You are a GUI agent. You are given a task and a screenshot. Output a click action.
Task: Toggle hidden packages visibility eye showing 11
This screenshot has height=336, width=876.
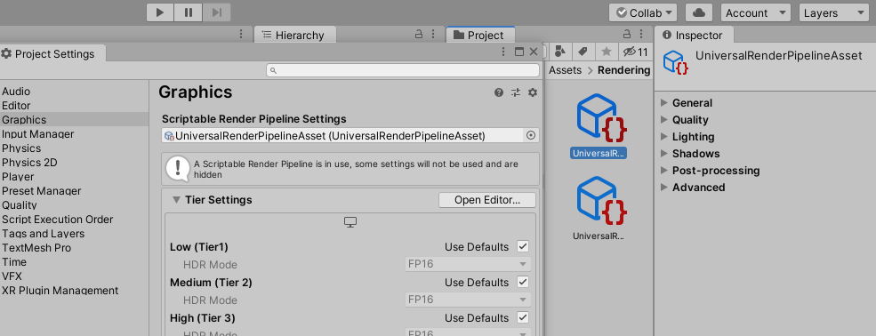(x=635, y=52)
